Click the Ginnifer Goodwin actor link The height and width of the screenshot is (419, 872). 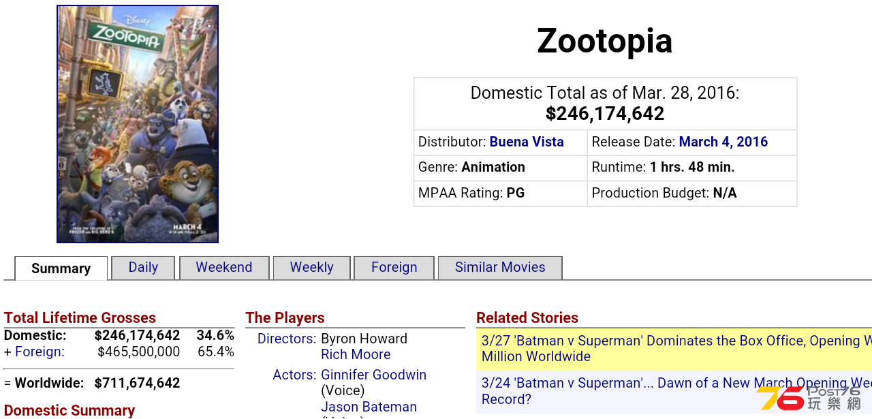point(374,375)
